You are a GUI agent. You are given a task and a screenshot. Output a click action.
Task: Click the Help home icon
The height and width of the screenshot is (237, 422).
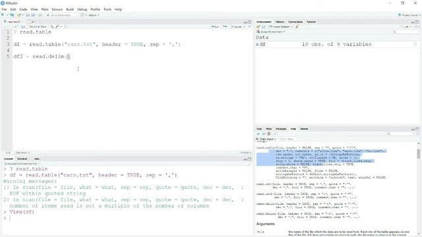pyautogui.click(x=268, y=134)
